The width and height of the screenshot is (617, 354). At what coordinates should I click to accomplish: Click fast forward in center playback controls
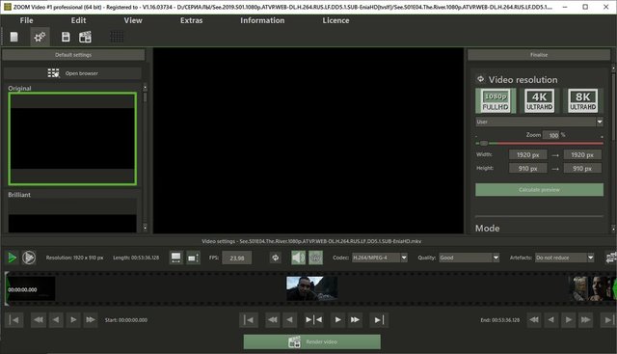tap(355, 319)
